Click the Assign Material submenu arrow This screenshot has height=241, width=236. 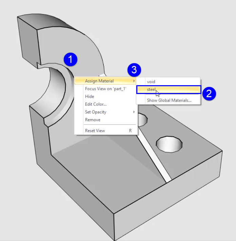coord(134,81)
